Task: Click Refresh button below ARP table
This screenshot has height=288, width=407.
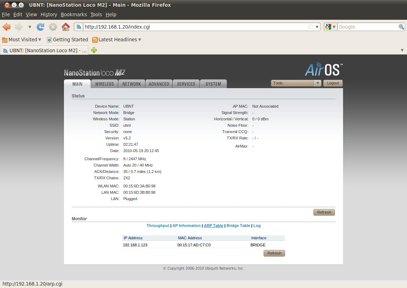Action: coord(274,253)
